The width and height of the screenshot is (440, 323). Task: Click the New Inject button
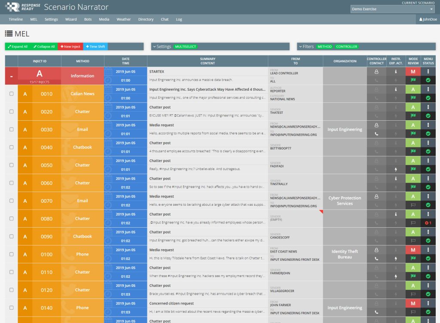[x=70, y=46]
